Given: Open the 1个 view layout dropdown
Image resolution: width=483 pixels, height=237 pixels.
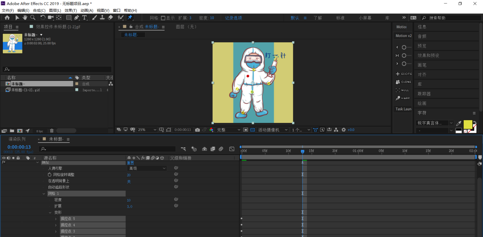Looking at the screenshot, I should 301,130.
